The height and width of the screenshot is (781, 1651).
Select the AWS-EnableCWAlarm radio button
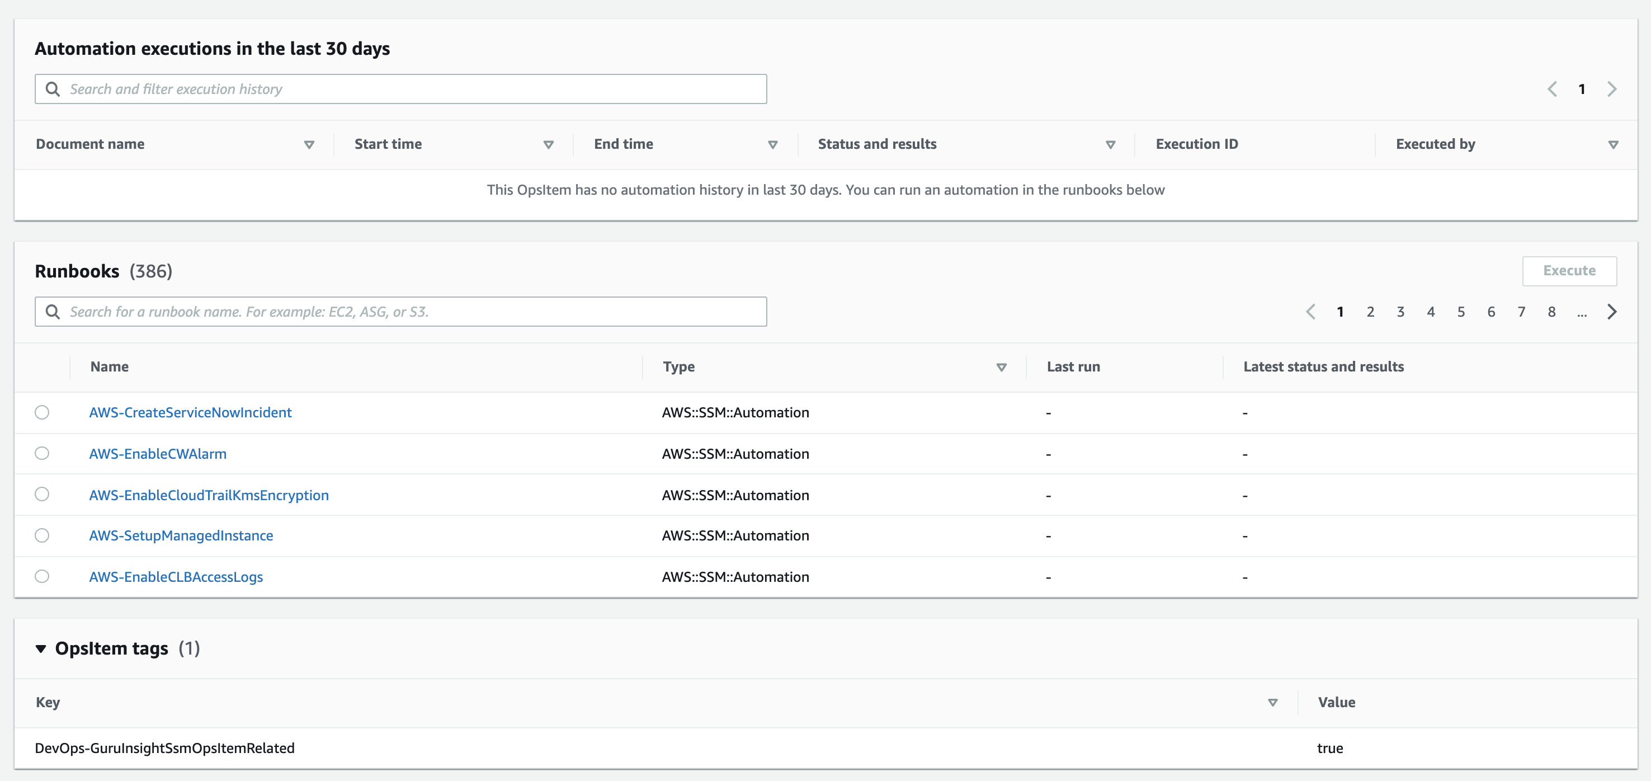point(43,453)
